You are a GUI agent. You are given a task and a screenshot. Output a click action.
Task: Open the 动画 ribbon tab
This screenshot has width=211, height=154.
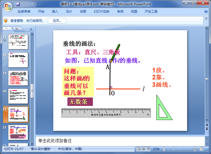(83, 12)
